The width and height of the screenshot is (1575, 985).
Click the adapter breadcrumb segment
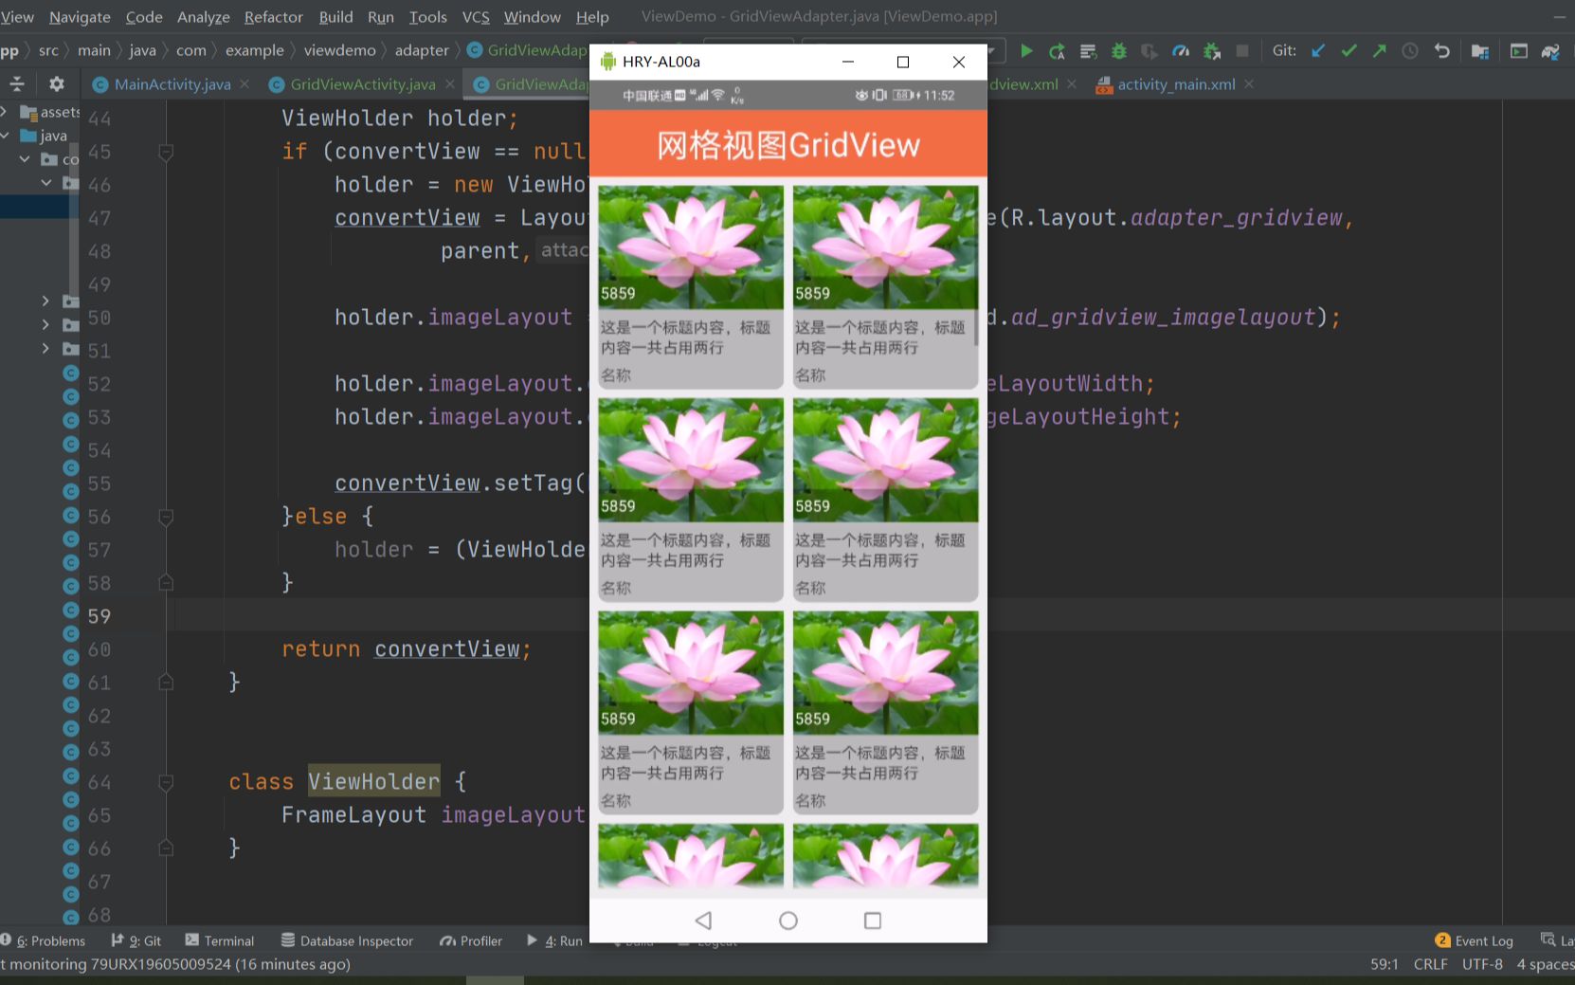[x=422, y=50]
